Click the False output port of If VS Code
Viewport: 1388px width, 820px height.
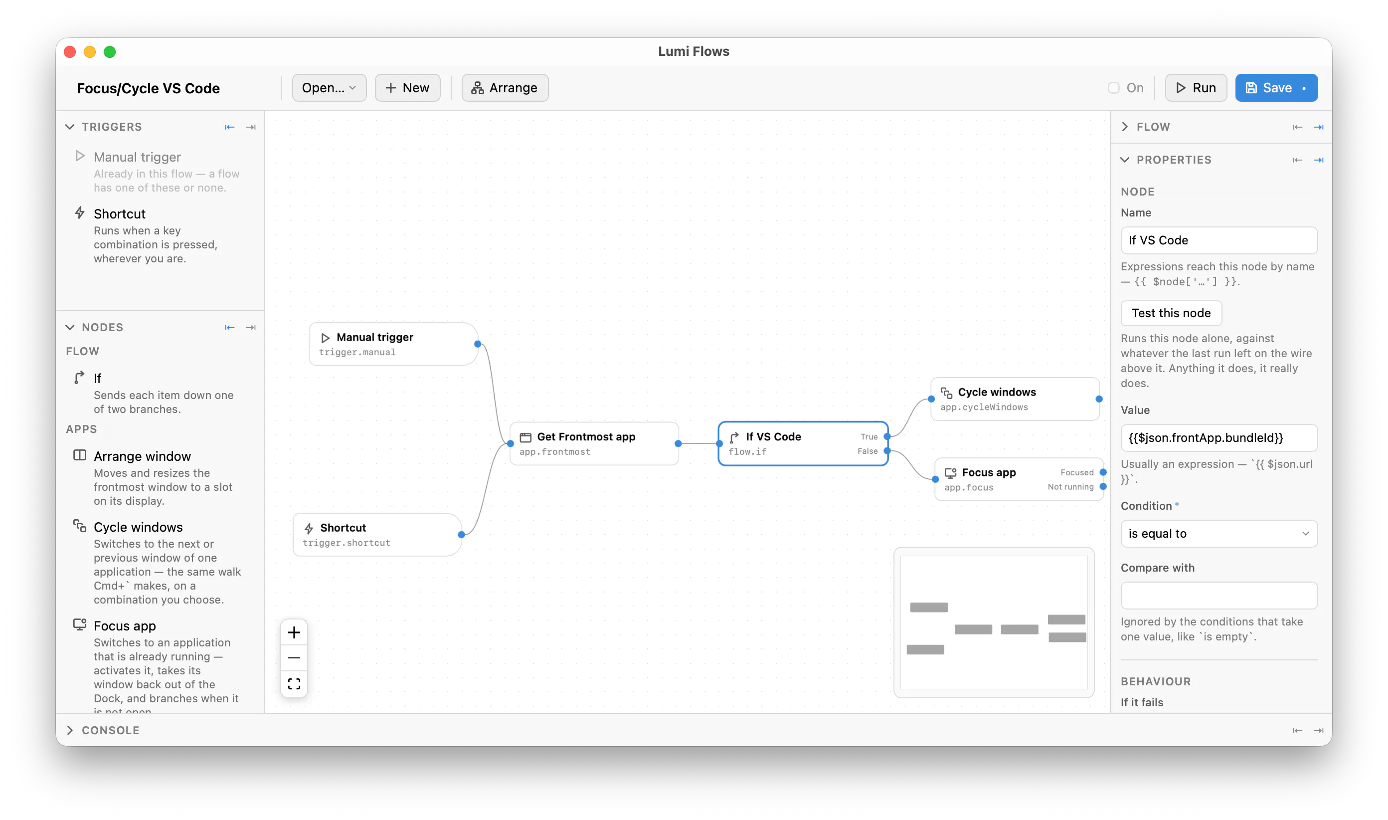(887, 451)
